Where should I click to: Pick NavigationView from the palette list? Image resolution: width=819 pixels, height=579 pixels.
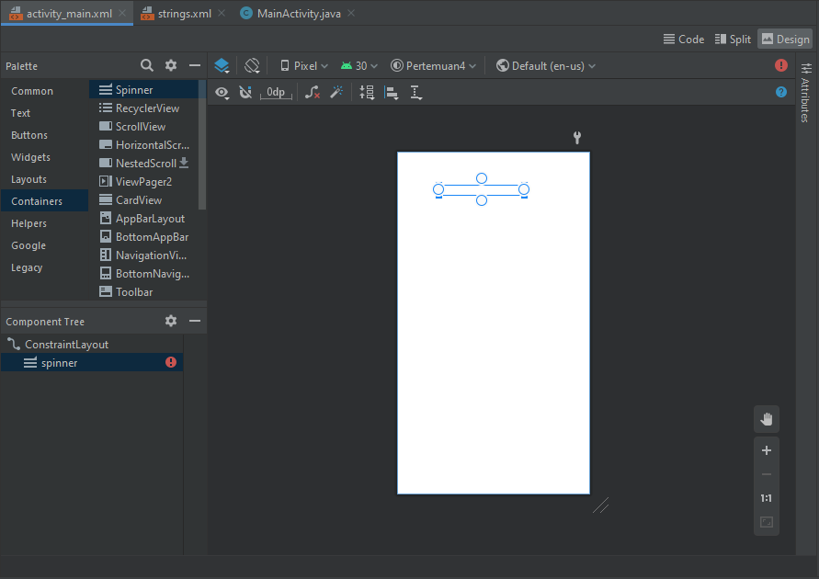tap(143, 255)
